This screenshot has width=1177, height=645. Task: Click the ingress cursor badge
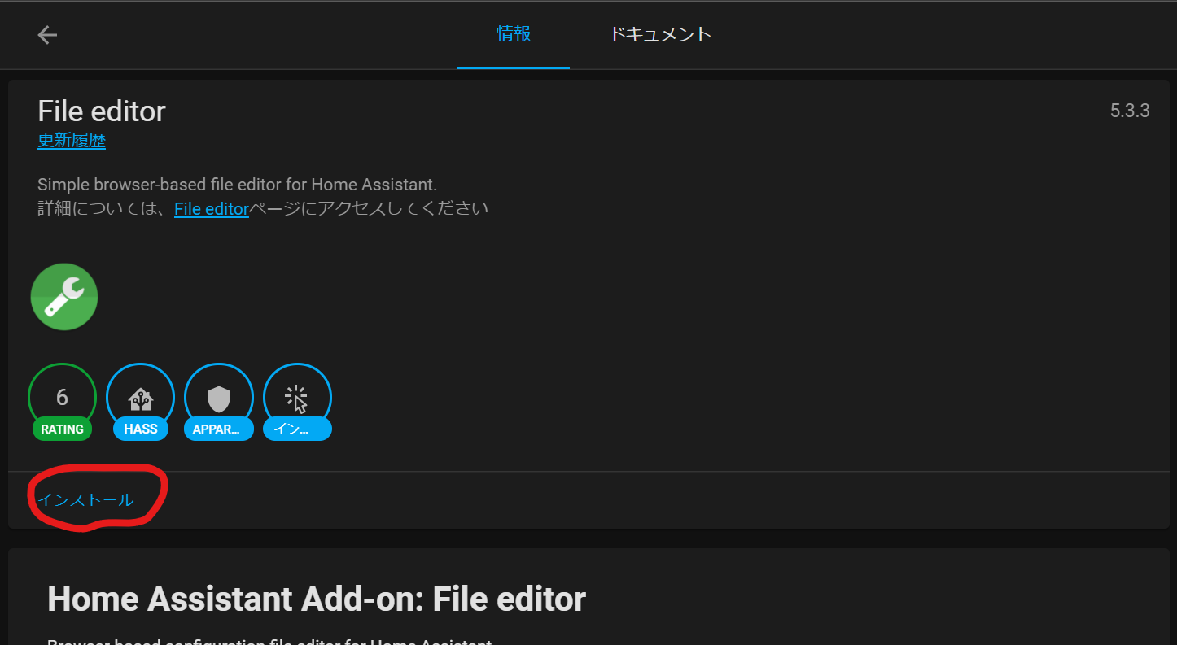[297, 396]
